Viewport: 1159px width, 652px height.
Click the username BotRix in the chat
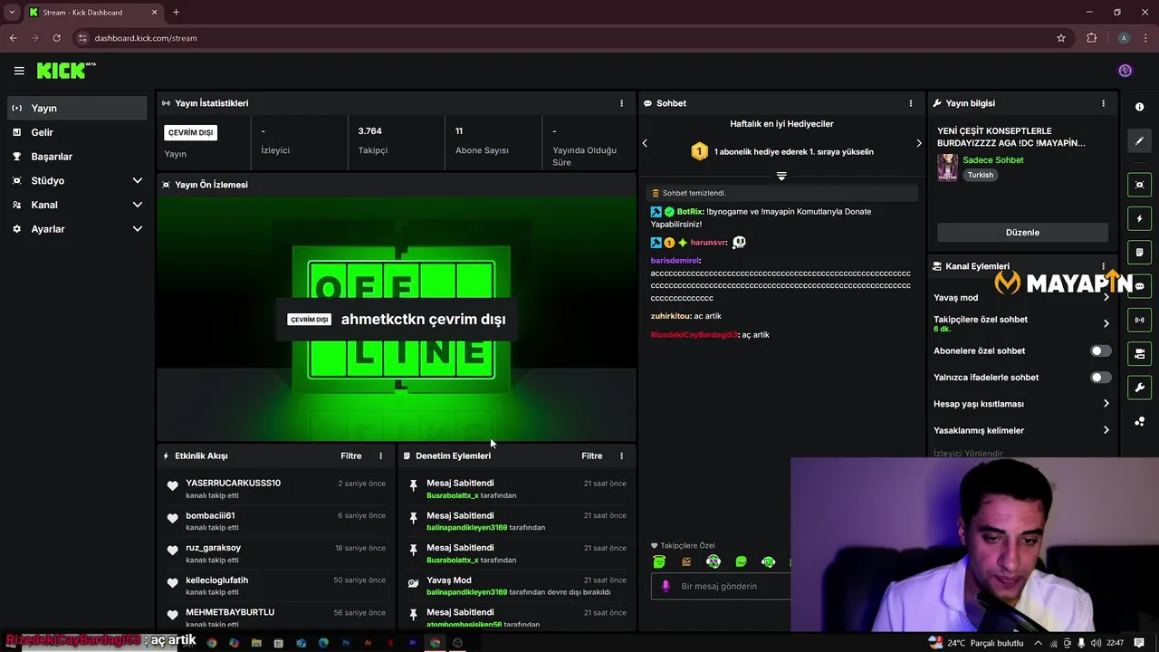click(x=689, y=212)
